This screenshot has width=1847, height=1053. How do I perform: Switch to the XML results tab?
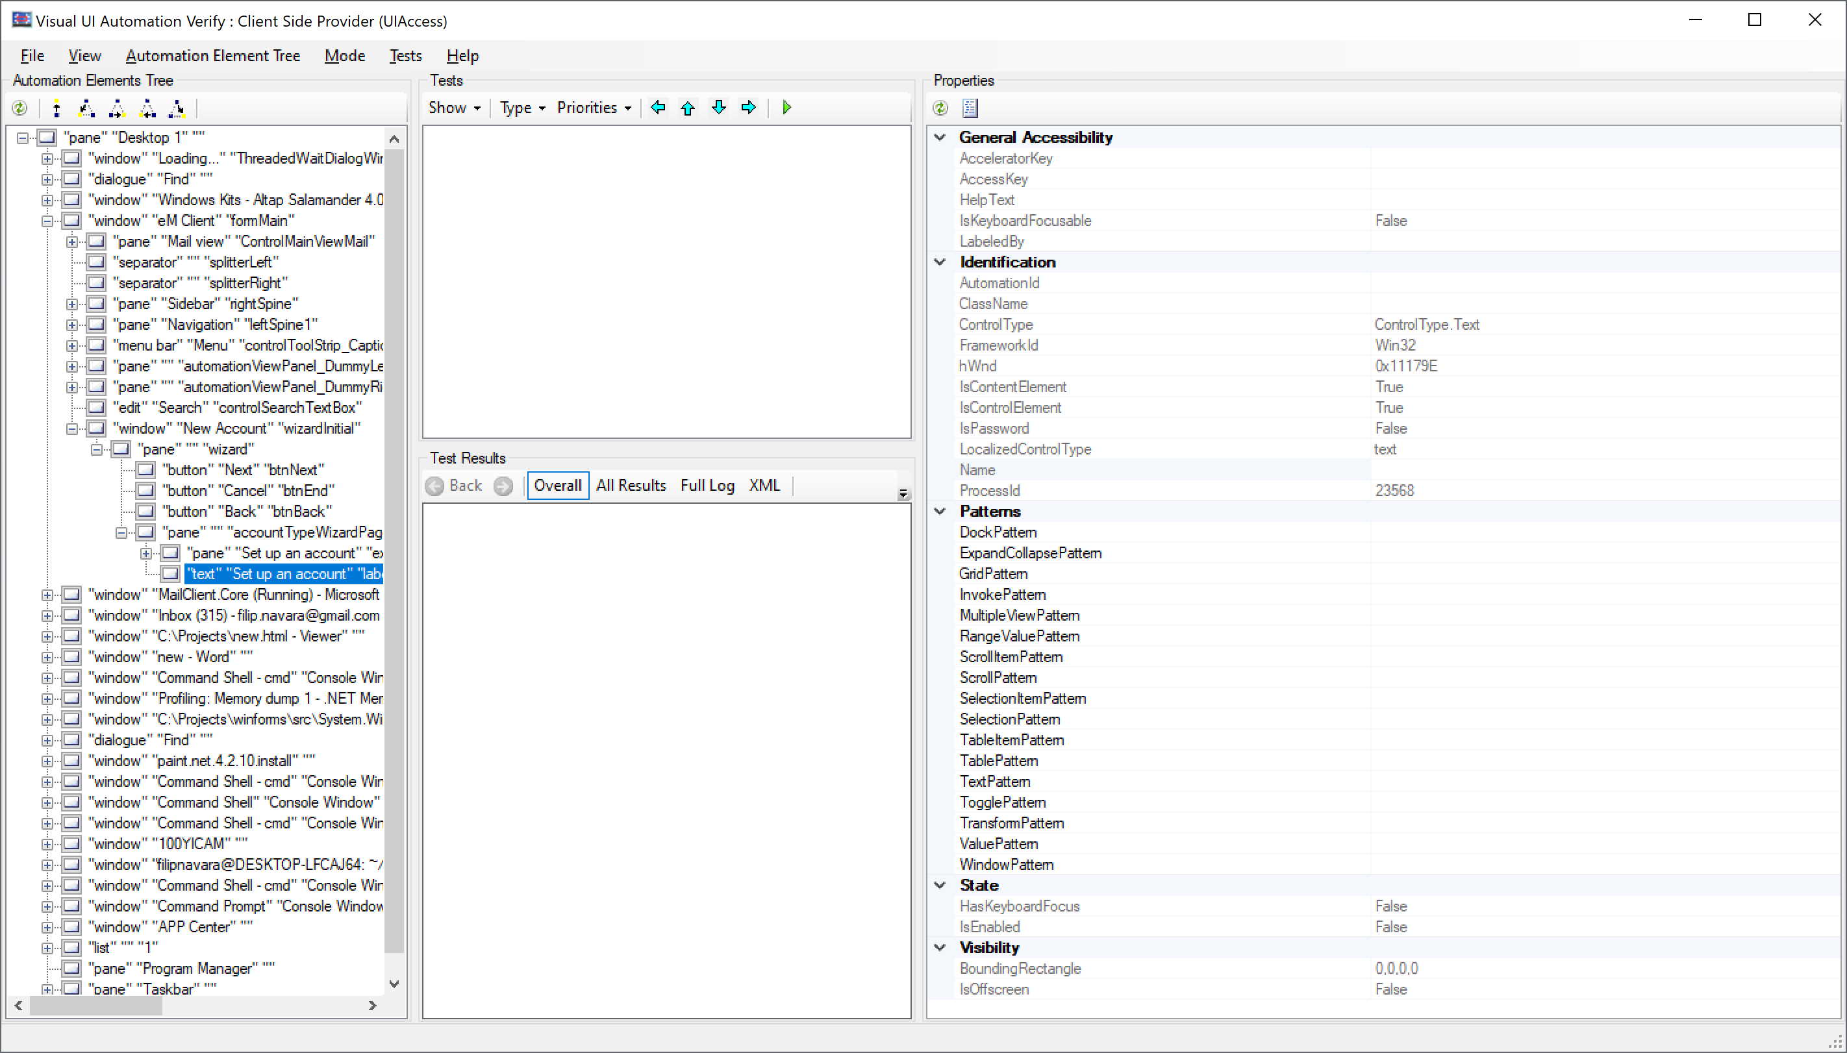(764, 486)
